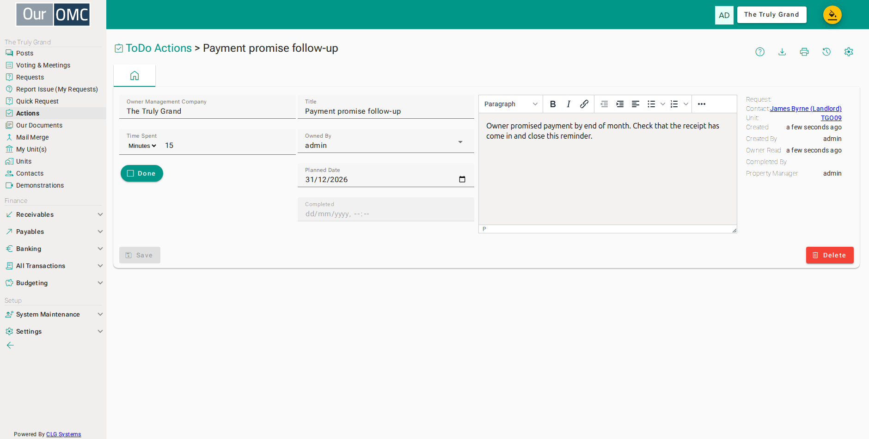Image resolution: width=869 pixels, height=439 pixels.
Task: Click the Save button
Action: click(140, 255)
